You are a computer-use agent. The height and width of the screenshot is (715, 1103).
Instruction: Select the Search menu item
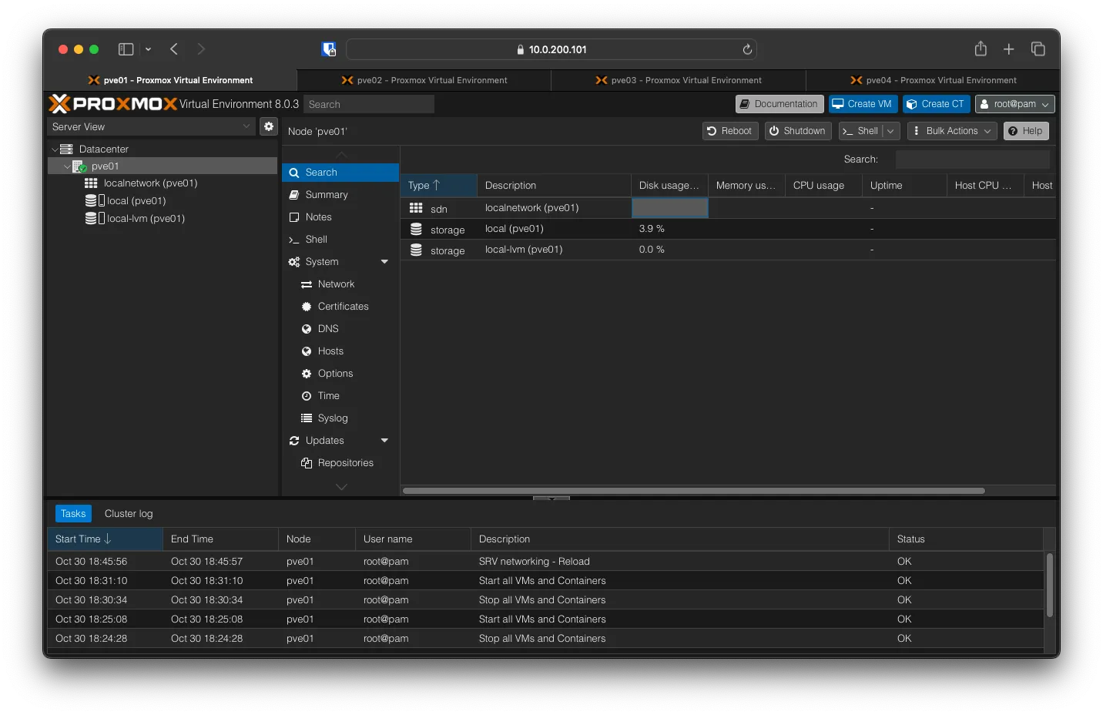(x=340, y=173)
